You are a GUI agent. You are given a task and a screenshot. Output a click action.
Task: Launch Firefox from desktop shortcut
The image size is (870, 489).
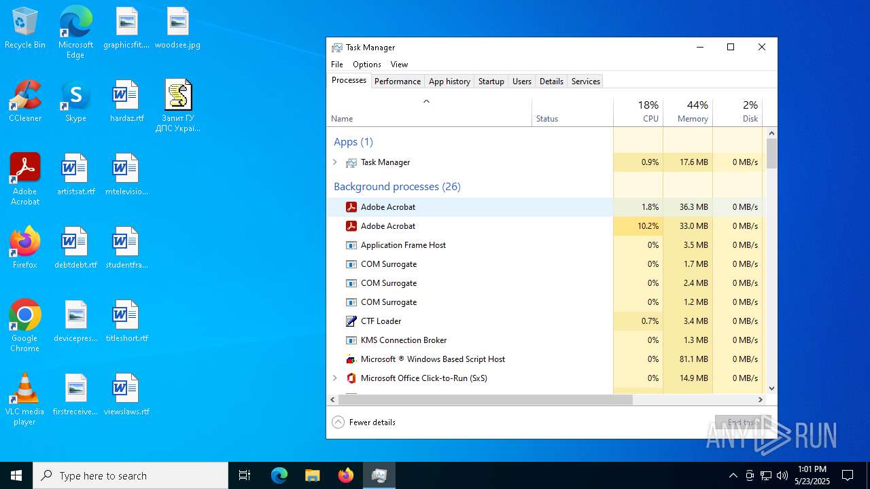[x=25, y=249]
